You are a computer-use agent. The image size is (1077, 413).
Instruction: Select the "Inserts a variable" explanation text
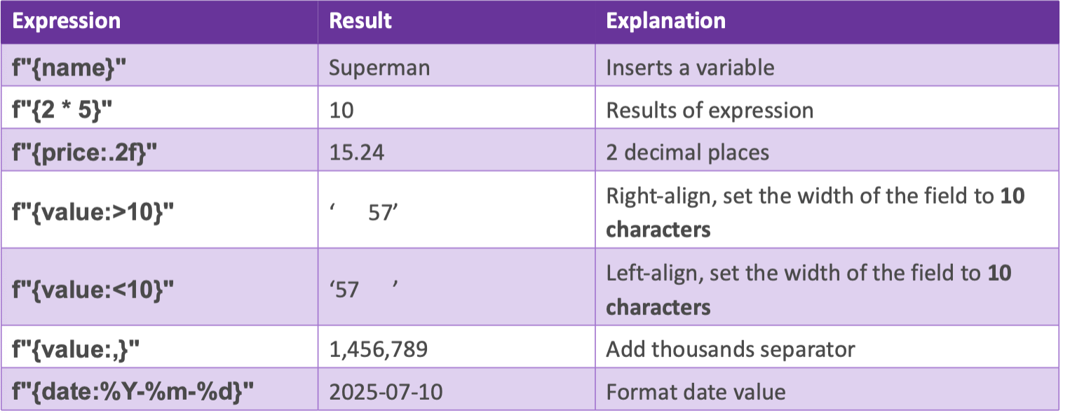click(x=690, y=67)
